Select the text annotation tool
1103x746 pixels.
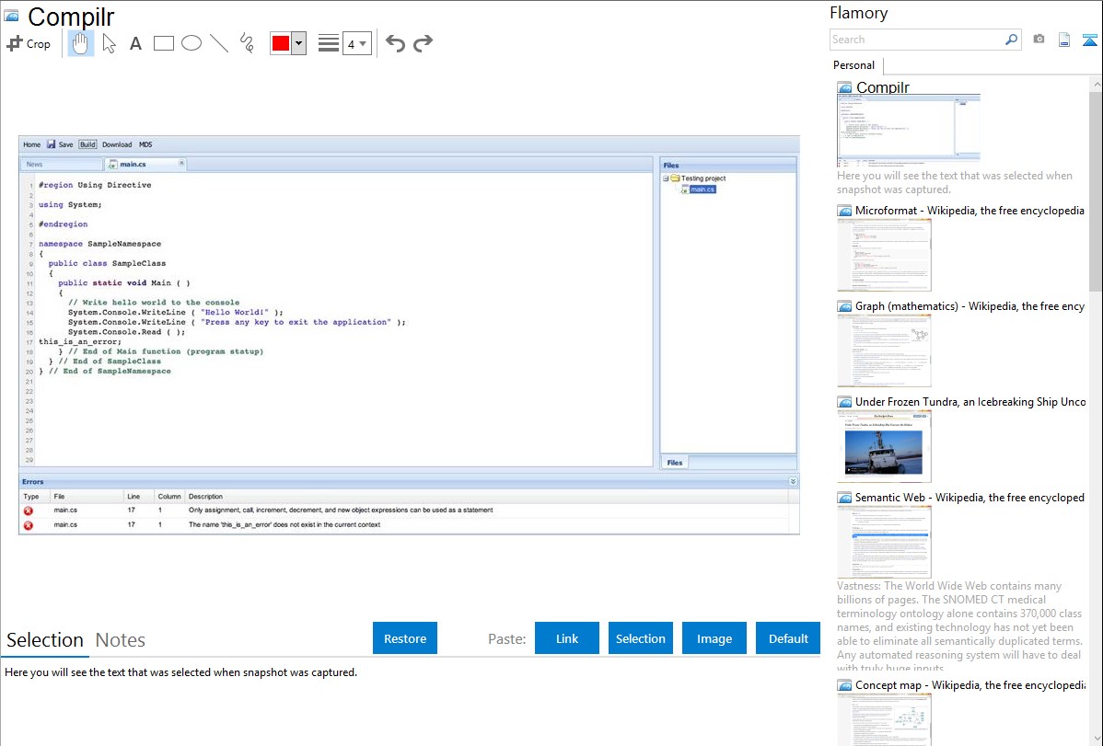[x=135, y=43]
